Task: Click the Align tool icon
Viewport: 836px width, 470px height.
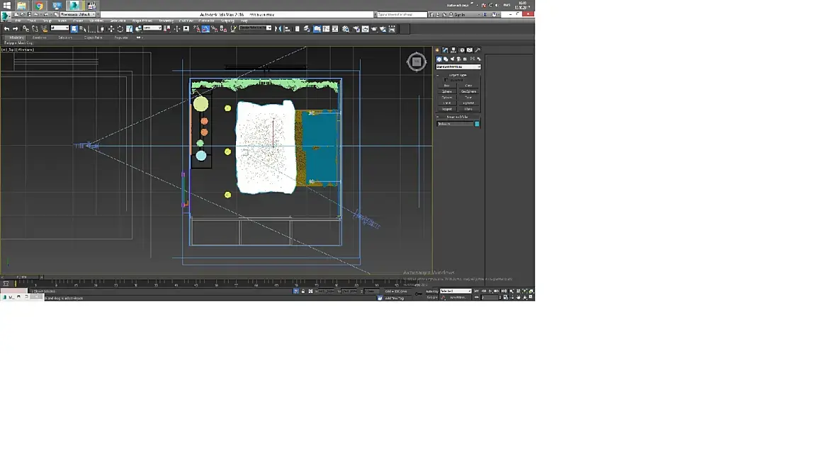Action: (288, 29)
